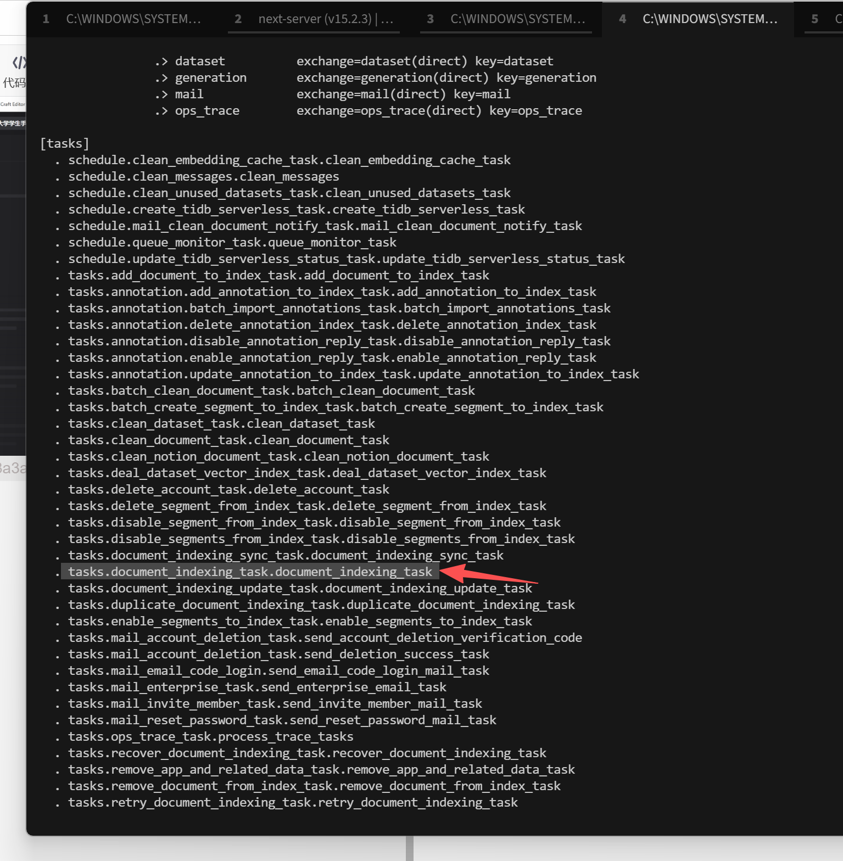The image size is (843, 861).
Task: Click send_invite_member_mail_task line
Action: [275, 703]
